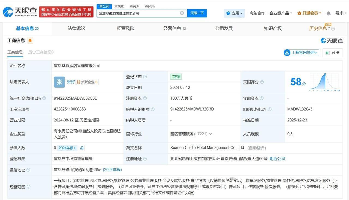Click help icon next to 经营范围
This screenshot has height=200, width=349.
pos(28,187)
